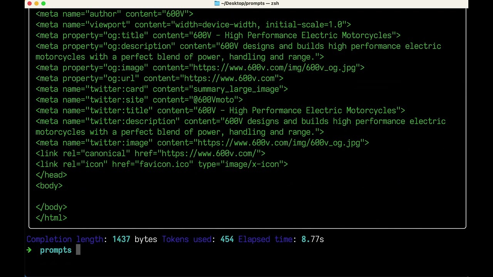
Task: Maximize the terminal with the green button
Action: click(43, 3)
